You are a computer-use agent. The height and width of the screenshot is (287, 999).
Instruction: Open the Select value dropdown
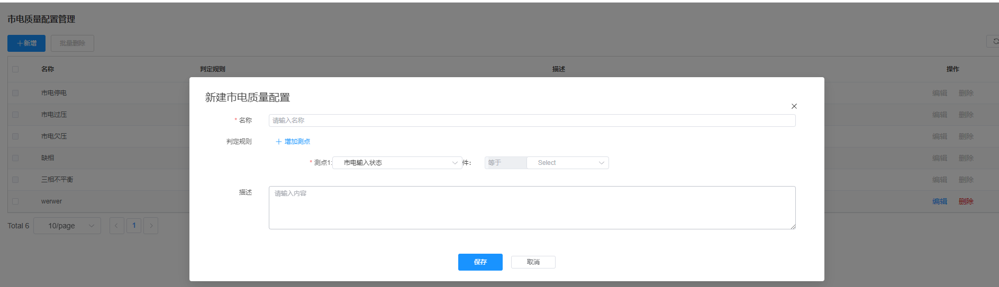[x=568, y=163]
